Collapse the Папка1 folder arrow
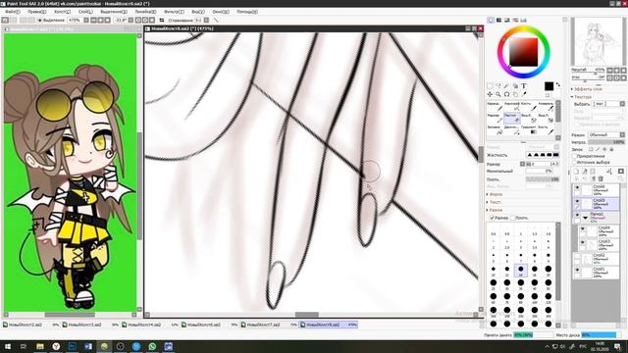This screenshot has width=628, height=353. coord(585,218)
